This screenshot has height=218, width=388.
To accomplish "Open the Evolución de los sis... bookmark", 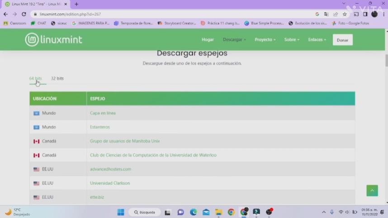I will 308,23.
